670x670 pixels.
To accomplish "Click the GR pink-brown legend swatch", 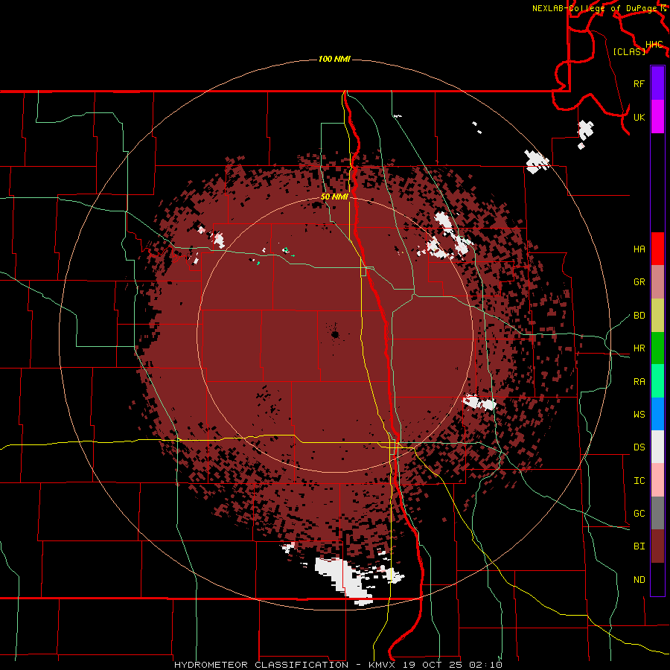I will (x=657, y=282).
